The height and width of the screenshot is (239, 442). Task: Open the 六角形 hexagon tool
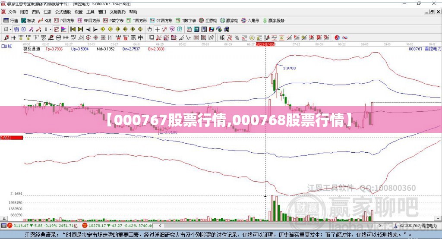tap(250, 21)
